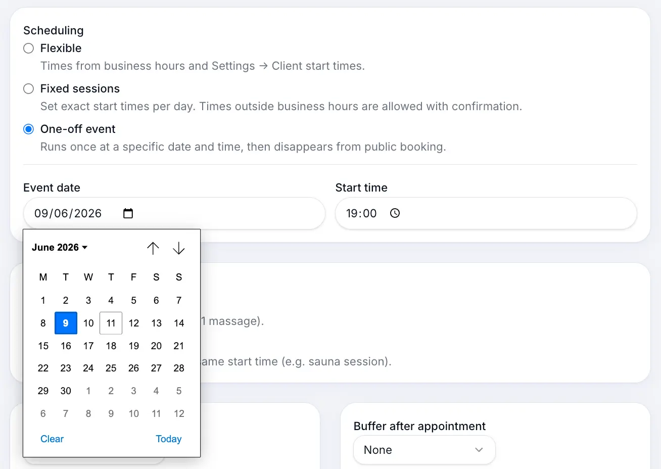Open the calendar picker icon in Event date
Image resolution: width=661 pixels, height=469 pixels.
coord(128,213)
